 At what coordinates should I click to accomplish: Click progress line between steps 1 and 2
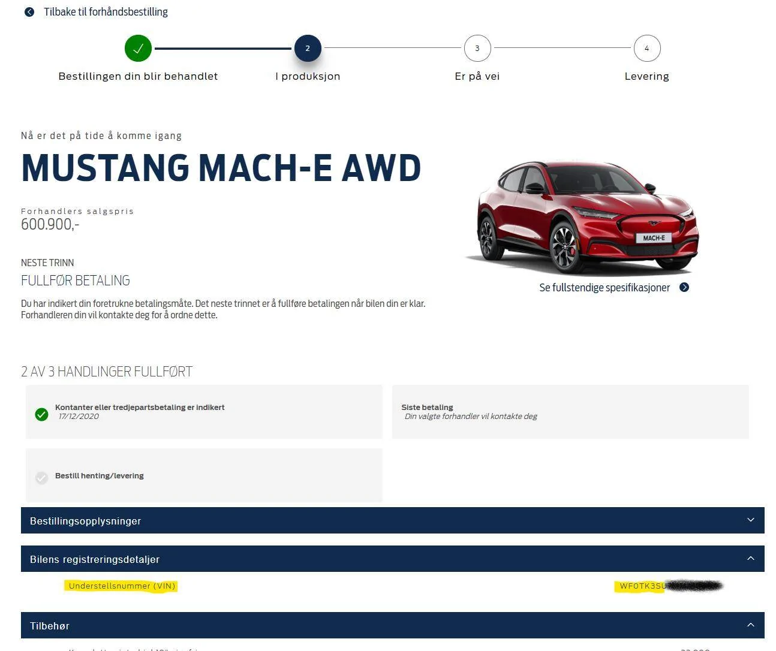coord(223,49)
